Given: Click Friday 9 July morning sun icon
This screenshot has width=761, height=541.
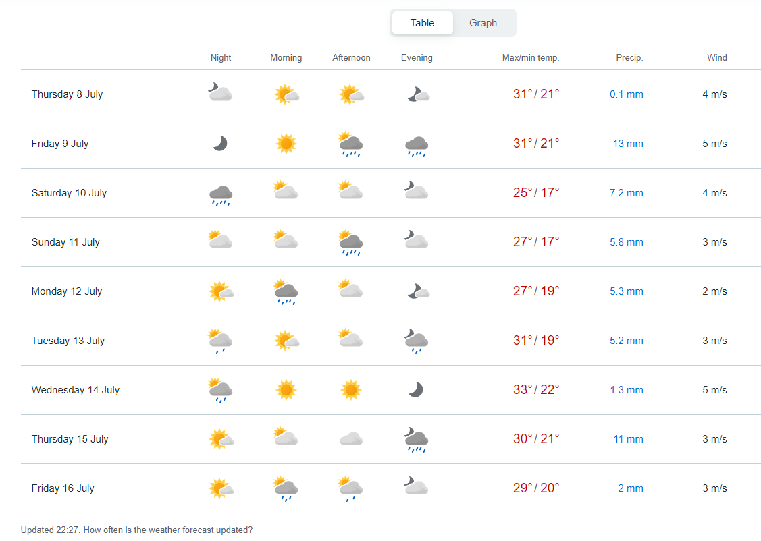Looking at the screenshot, I should coord(286,144).
